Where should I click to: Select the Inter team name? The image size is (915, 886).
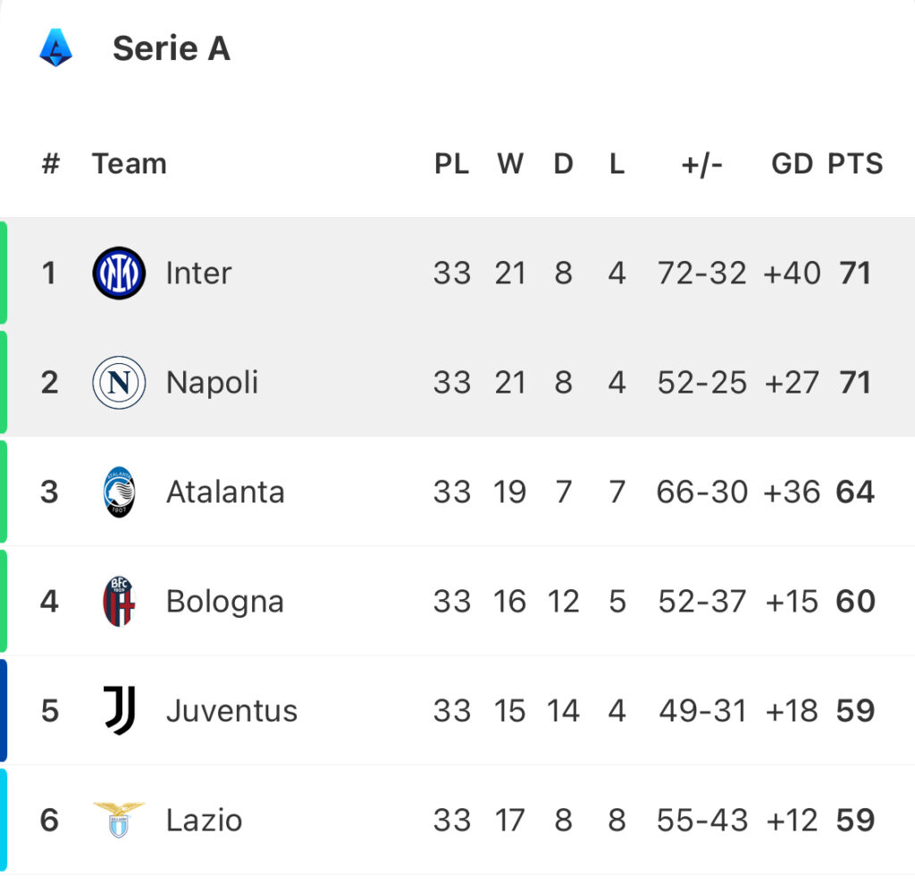pos(199,273)
